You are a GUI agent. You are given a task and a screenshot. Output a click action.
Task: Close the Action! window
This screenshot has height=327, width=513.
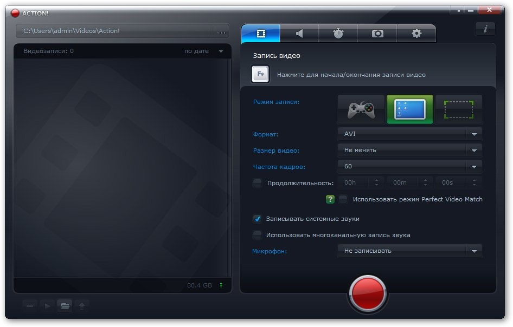(x=489, y=10)
